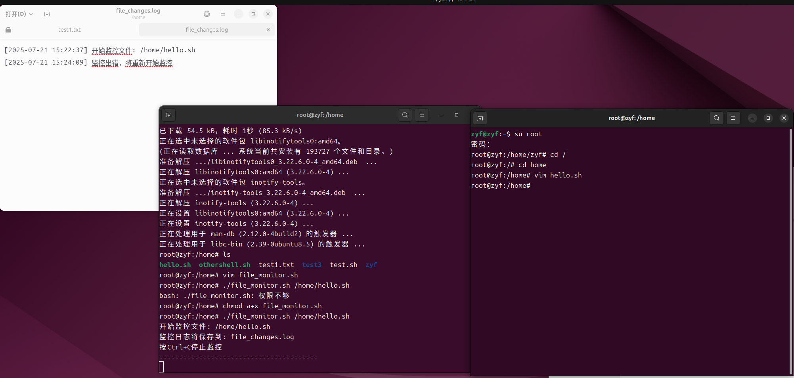This screenshot has width=794, height=378.
Task: Click the search icon in the right terminal
Action: pos(716,118)
